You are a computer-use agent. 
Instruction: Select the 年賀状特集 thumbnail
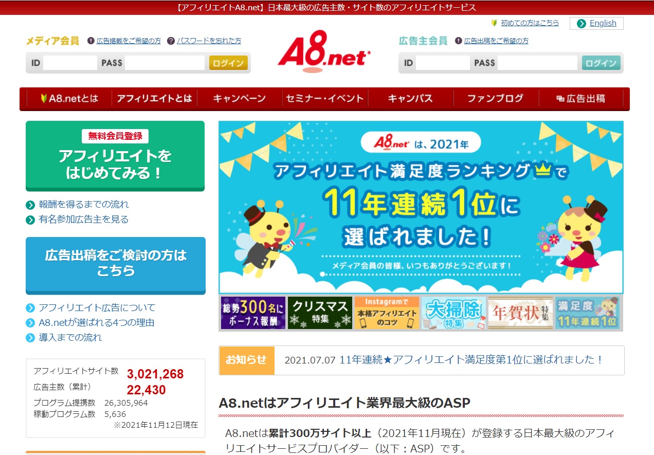tap(520, 313)
